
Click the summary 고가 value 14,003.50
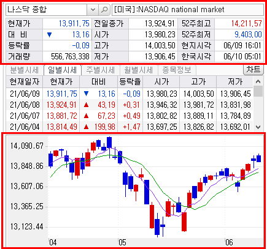(x=160, y=45)
